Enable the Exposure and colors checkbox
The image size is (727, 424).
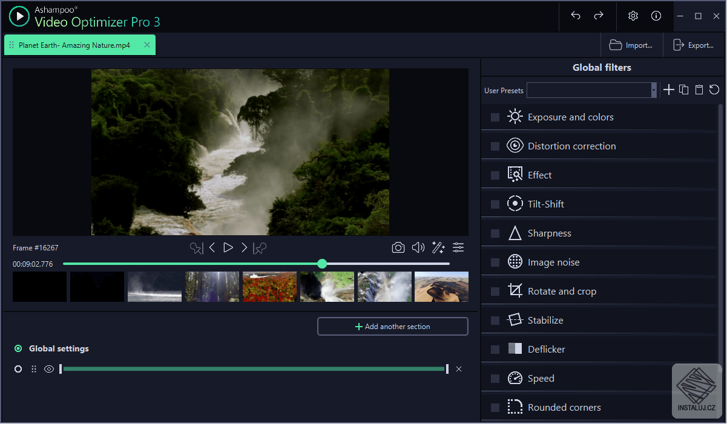(495, 117)
